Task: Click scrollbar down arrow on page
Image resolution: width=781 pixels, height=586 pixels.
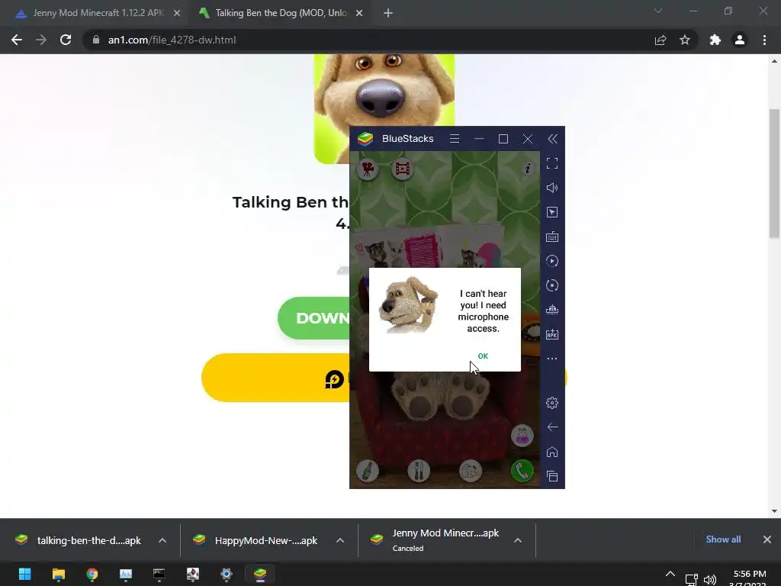Action: (774, 510)
